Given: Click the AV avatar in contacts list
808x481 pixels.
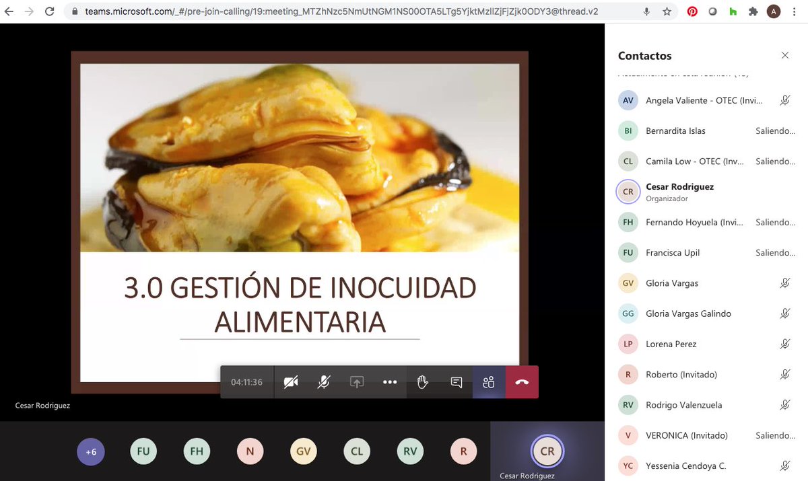Looking at the screenshot, I should (628, 100).
